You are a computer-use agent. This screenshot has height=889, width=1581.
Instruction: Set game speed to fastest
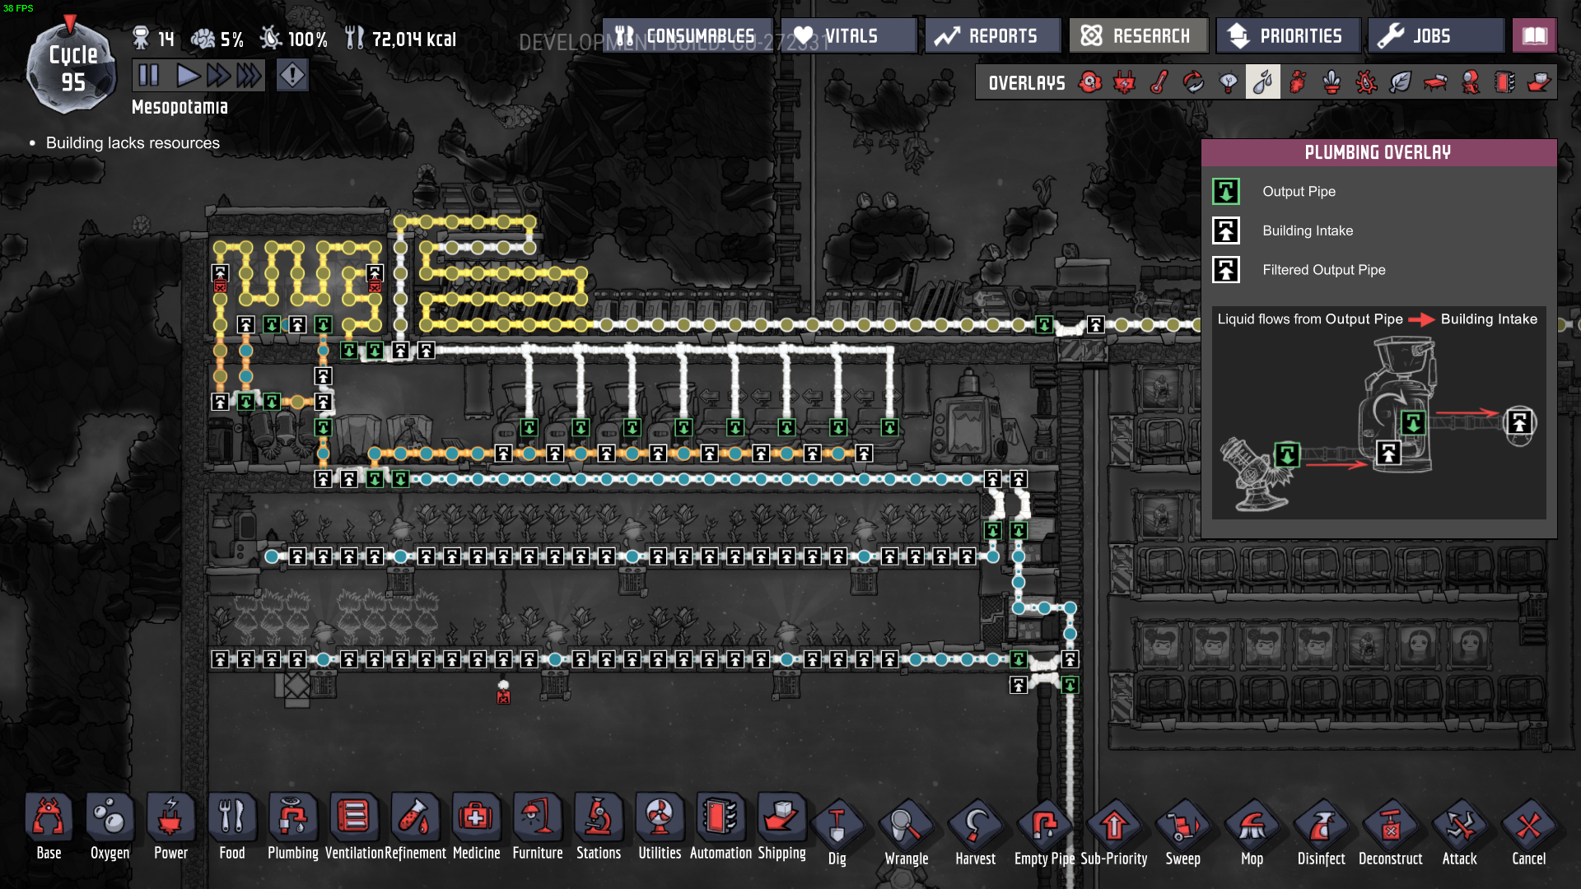click(x=249, y=76)
